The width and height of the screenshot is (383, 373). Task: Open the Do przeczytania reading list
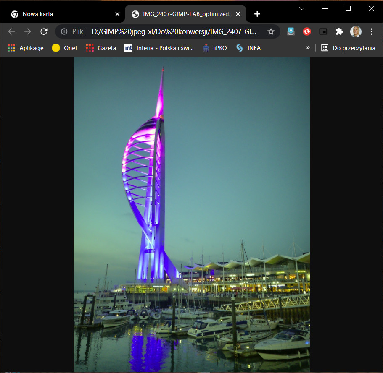coord(349,48)
